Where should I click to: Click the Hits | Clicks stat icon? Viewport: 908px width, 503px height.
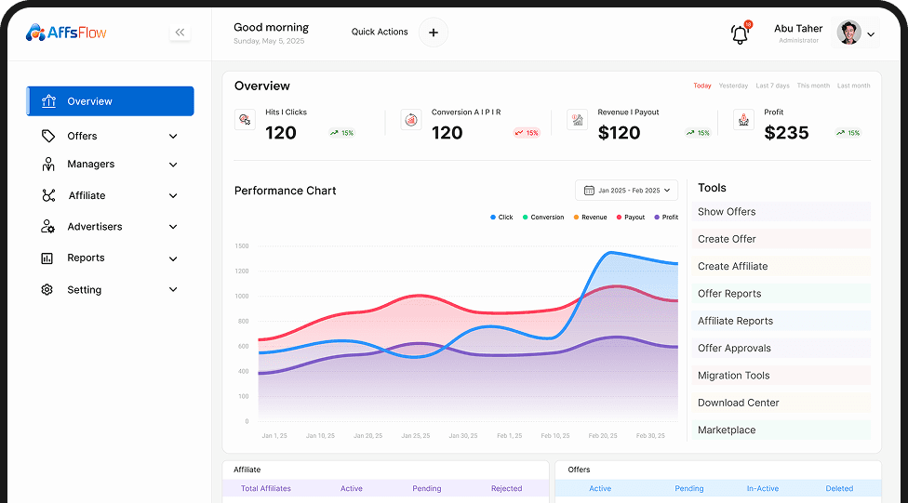click(x=245, y=119)
